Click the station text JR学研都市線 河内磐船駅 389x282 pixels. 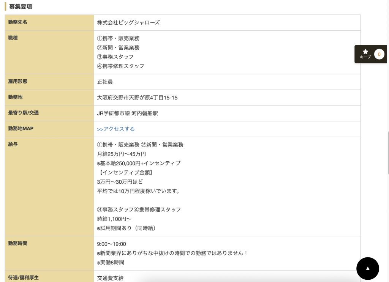[127, 113]
